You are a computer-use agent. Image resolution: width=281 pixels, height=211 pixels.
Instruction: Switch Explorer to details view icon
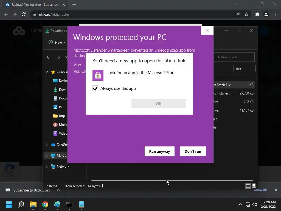(x=248, y=186)
